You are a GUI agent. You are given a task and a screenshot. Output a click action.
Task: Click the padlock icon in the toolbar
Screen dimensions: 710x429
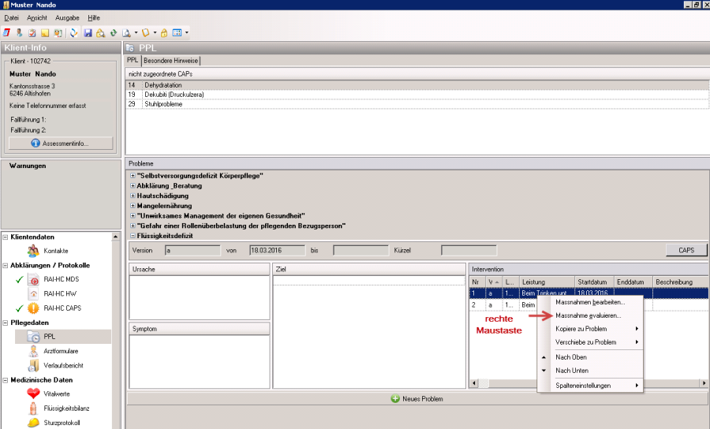point(164,33)
